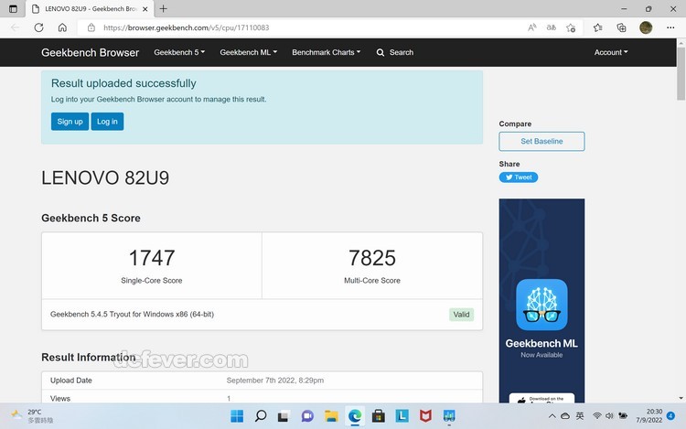Click the Set Baseline button
This screenshot has height=429, width=686.
(x=541, y=141)
